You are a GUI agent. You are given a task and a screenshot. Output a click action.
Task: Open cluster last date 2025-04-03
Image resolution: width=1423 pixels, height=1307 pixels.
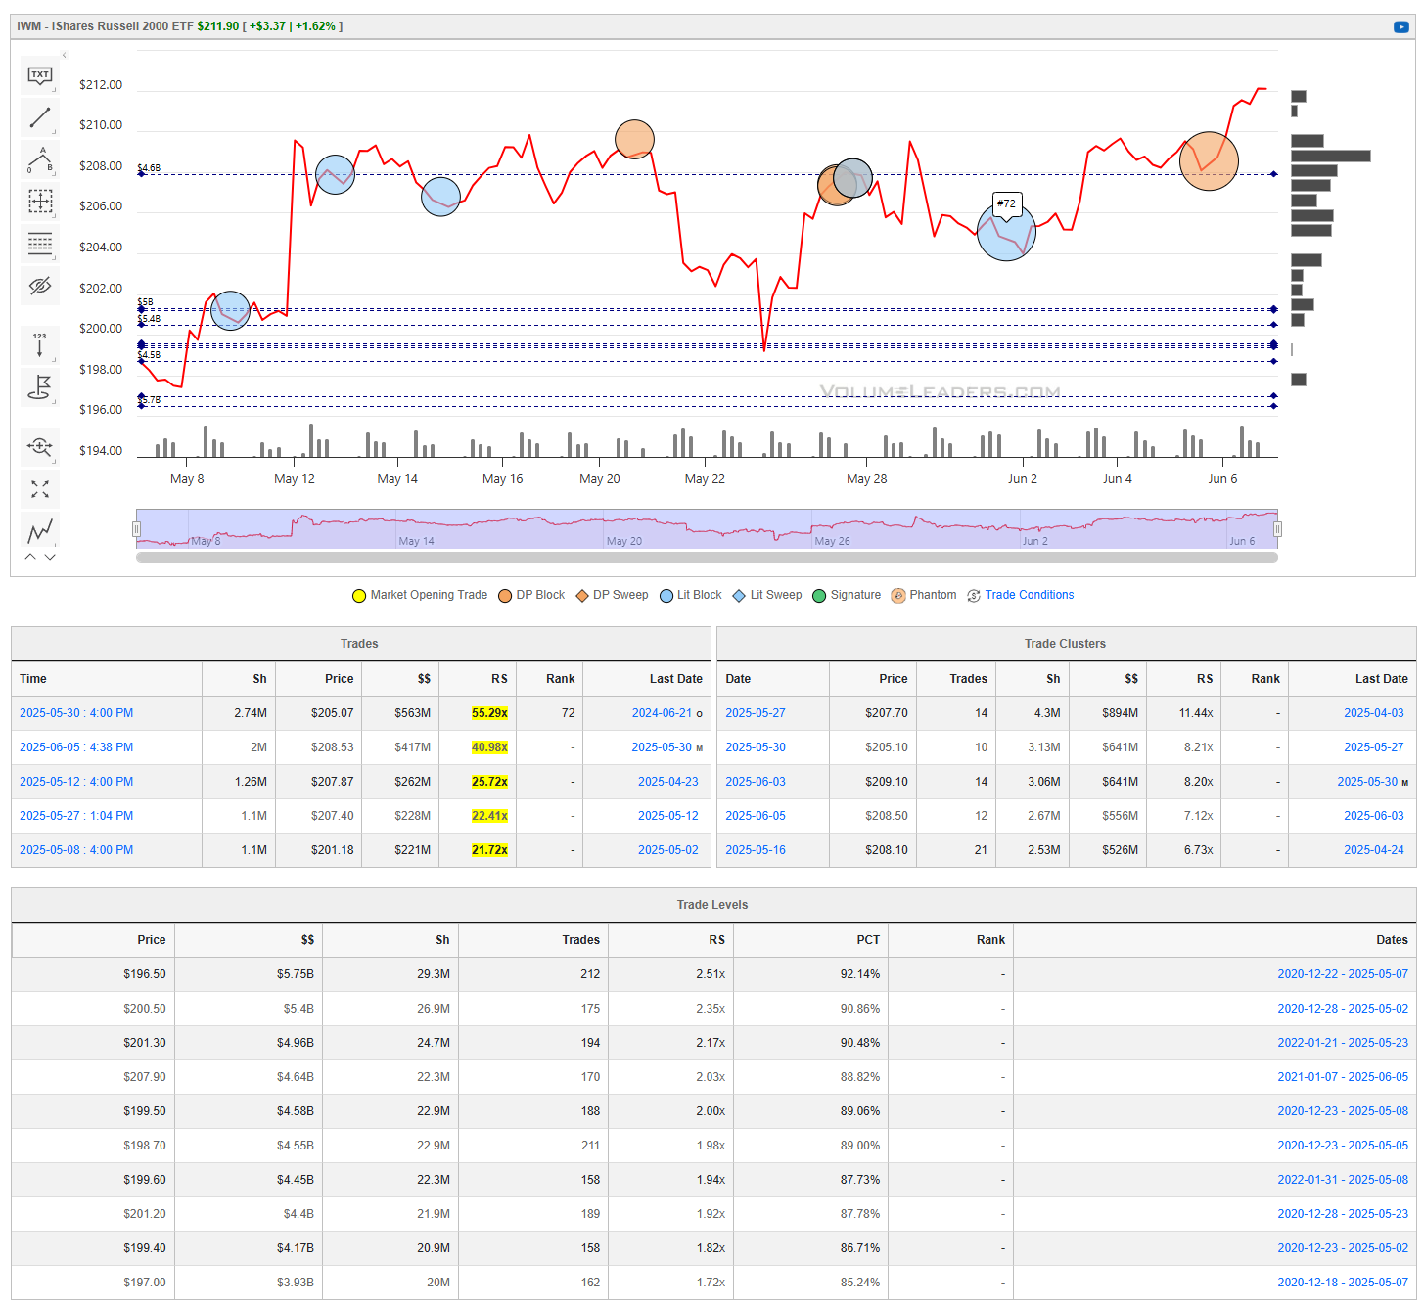coord(1374,713)
